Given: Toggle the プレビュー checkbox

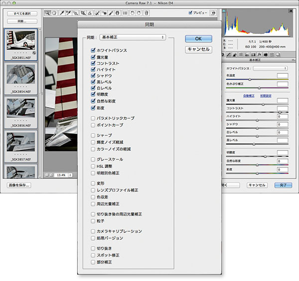Looking at the screenshot, I should click(x=191, y=13).
